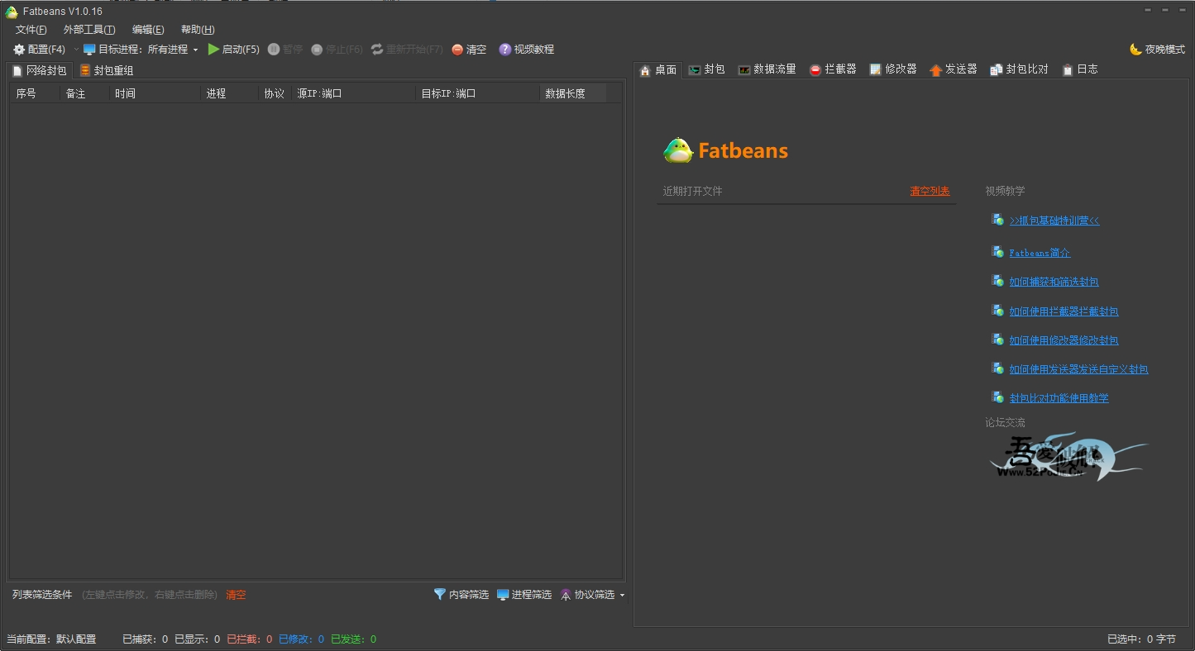Viewport: 1195px width, 651px height.
Task: Open 视频教程 help icon
Action: [x=527, y=50]
